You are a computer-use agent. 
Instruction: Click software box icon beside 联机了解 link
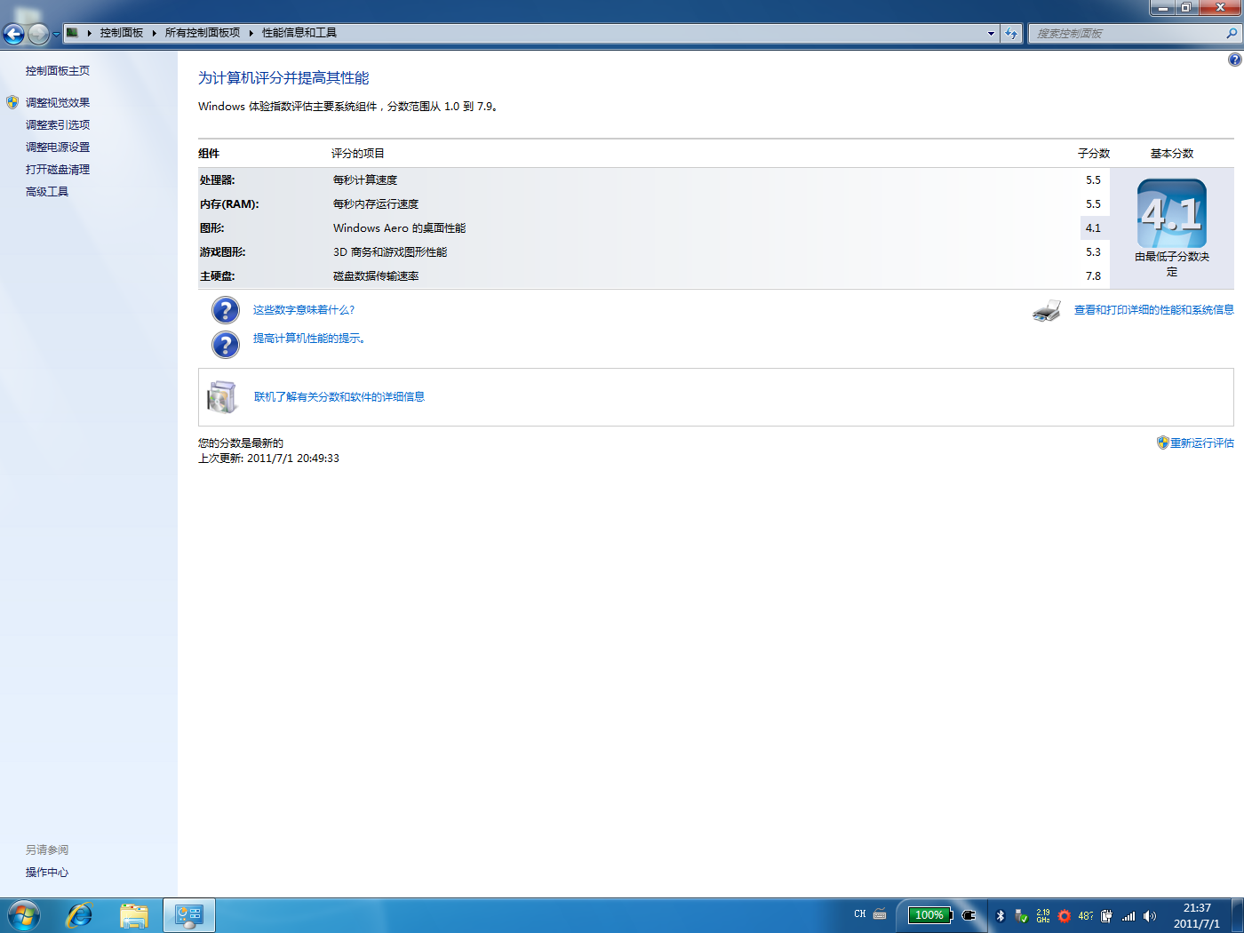(222, 397)
